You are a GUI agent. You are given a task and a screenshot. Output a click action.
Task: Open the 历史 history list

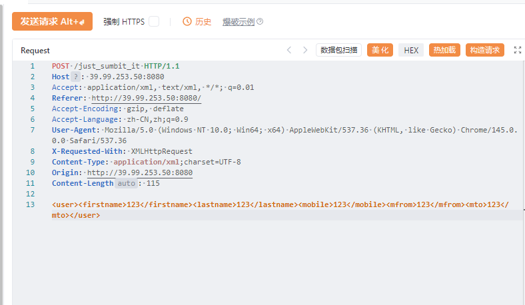[x=203, y=21]
